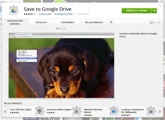
Task: Open Lookup Companion for Wikipedia item
Action: click(x=138, y=111)
